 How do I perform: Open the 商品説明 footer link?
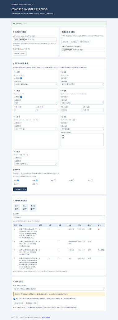click(48, 317)
